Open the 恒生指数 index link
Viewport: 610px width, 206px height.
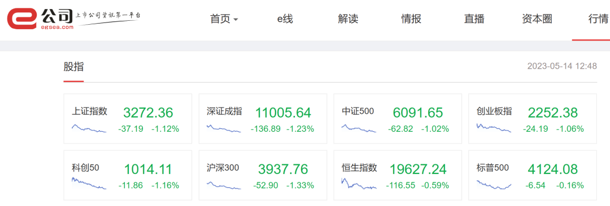[359, 168]
